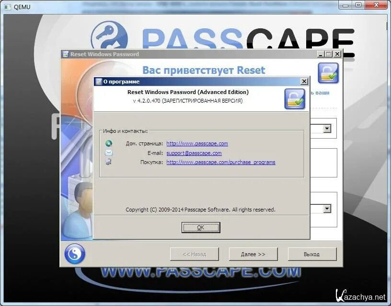Click the globe icon beside Дом. страница

[x=109, y=143]
